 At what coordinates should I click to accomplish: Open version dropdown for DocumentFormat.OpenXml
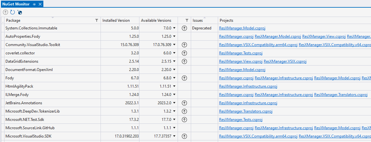(x=174, y=70)
